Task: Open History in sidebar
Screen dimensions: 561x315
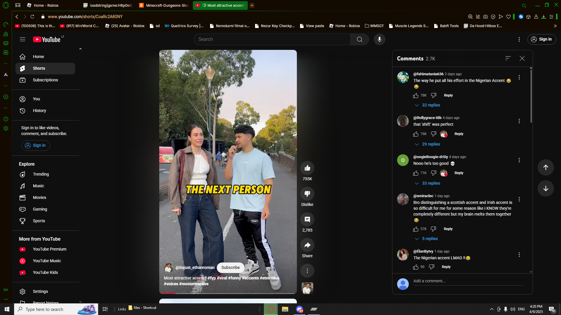Action: 45,111
